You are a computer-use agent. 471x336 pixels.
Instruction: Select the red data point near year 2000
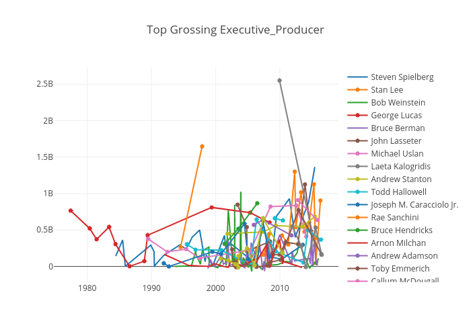coord(212,207)
